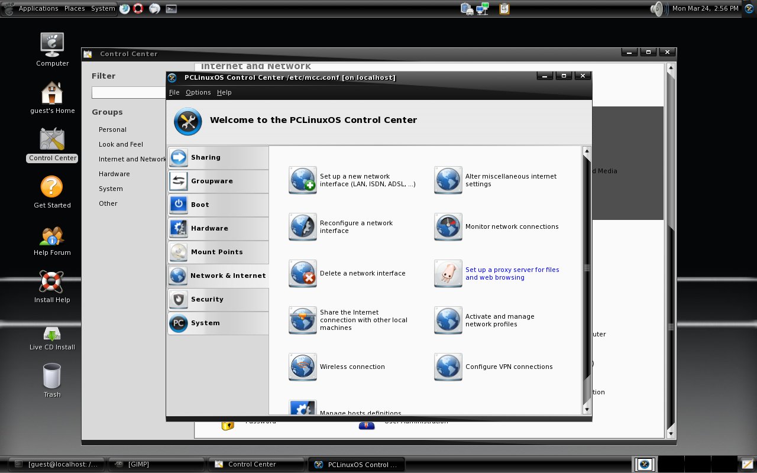The height and width of the screenshot is (473, 757).
Task: Click the 'Reconfigure a network interface' icon
Action: (x=303, y=226)
